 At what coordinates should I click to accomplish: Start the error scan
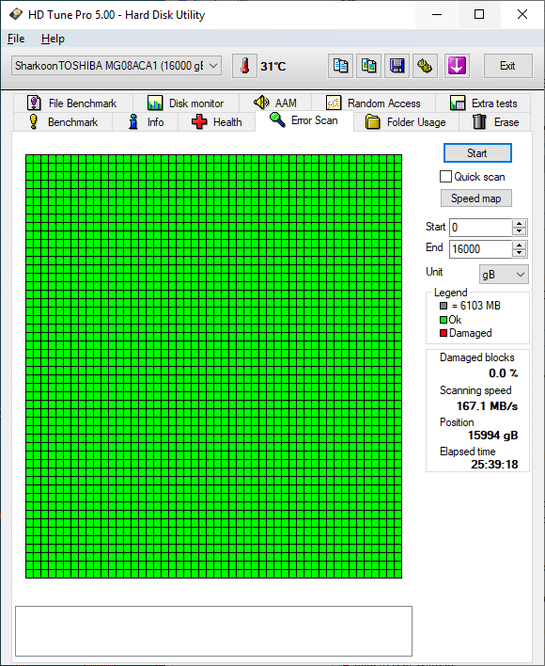click(x=477, y=153)
